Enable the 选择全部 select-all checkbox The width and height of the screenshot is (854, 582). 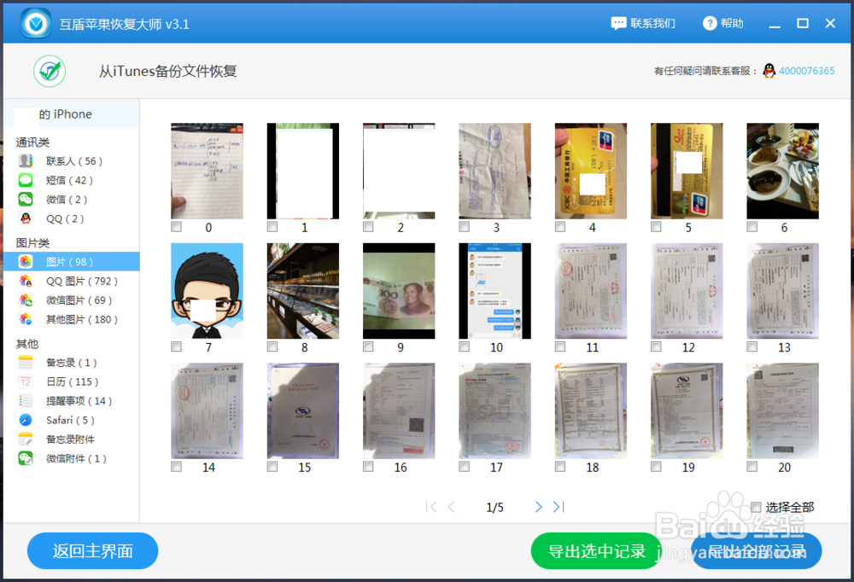pyautogui.click(x=756, y=507)
